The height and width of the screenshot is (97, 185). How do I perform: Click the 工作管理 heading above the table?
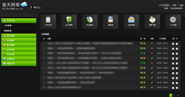45,34
